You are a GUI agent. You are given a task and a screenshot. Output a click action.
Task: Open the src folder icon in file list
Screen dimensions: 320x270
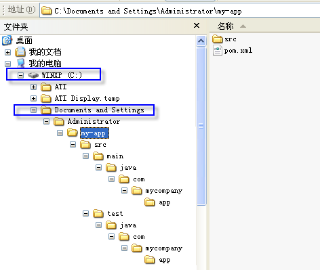(218, 39)
